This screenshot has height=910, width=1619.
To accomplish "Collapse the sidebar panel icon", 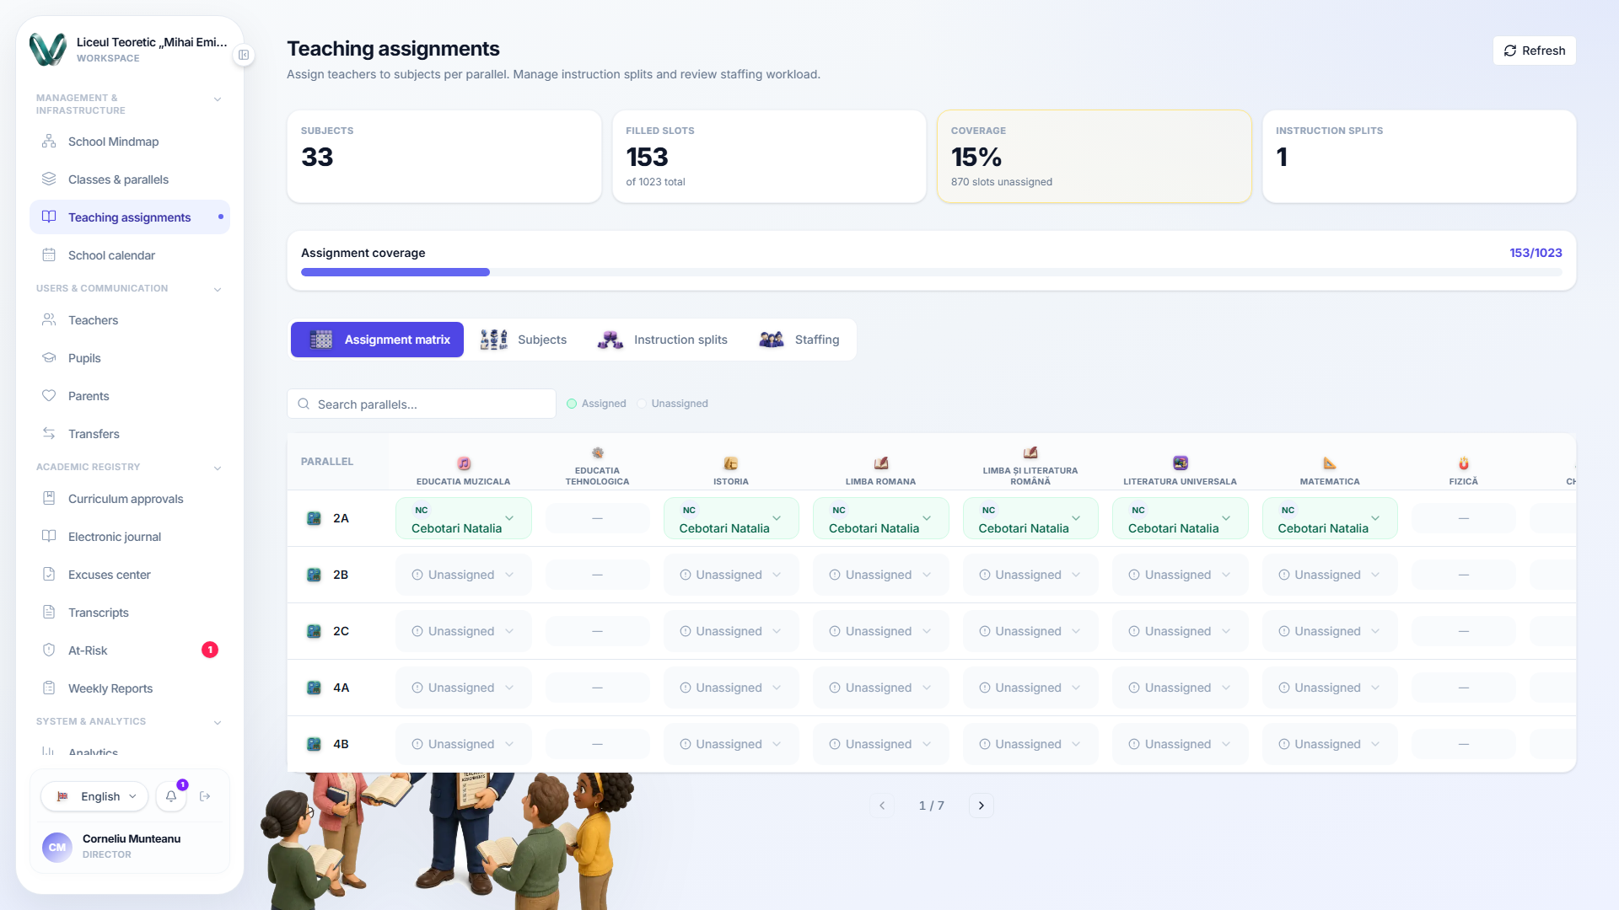I will pyautogui.click(x=244, y=55).
